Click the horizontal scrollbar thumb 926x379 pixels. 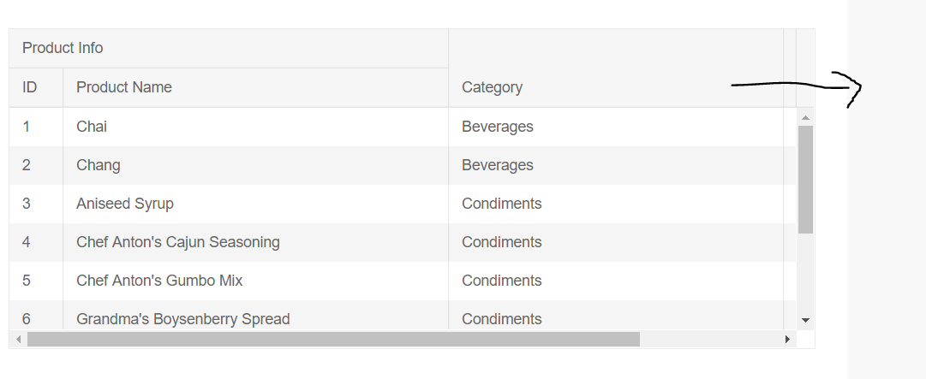[333, 339]
